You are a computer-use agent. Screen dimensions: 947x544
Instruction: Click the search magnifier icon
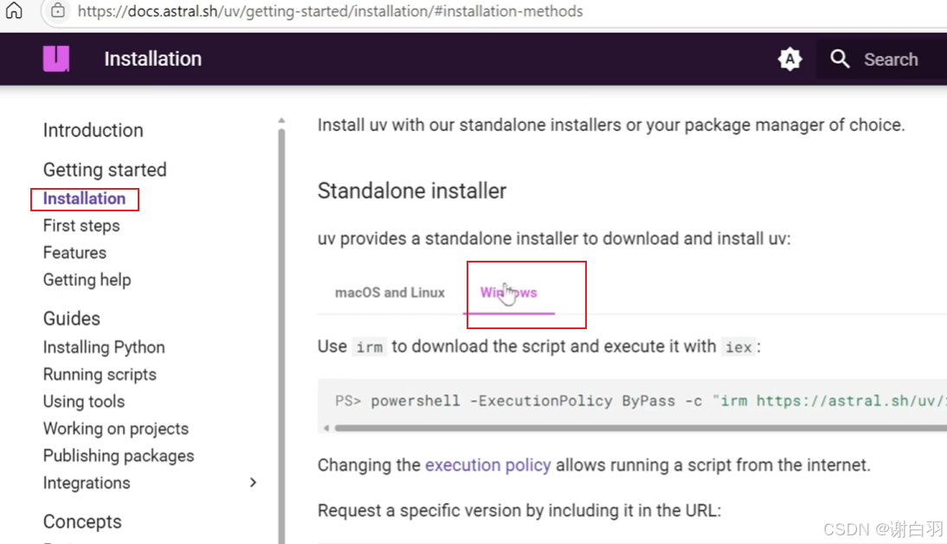[x=840, y=59]
